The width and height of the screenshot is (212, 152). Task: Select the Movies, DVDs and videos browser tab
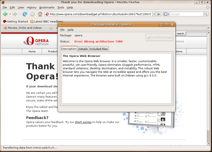(28, 28)
